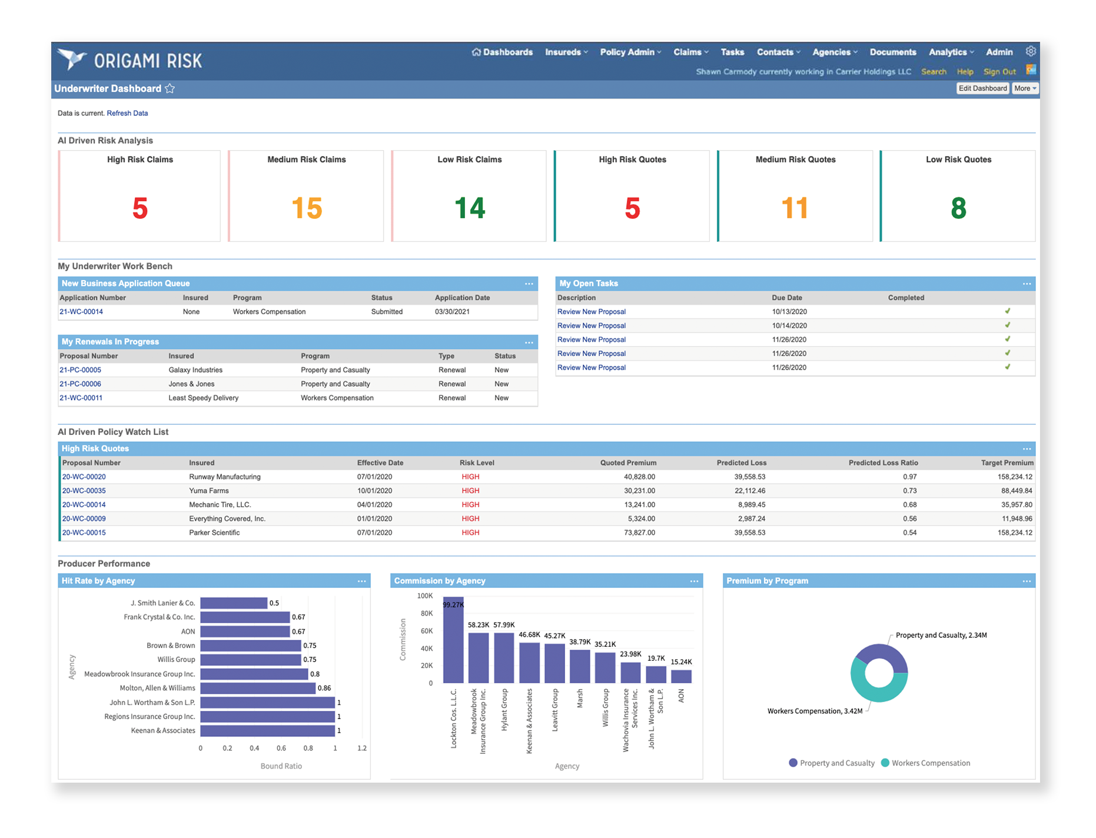Click the star icon next to Underwriter Dashboard

pyautogui.click(x=170, y=88)
